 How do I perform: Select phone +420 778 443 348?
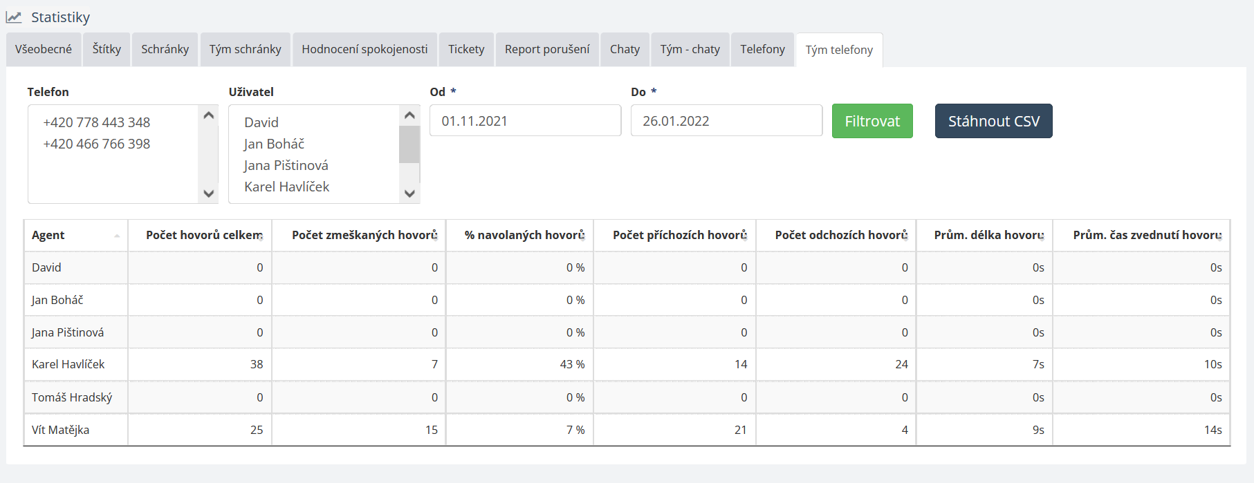[x=97, y=122]
